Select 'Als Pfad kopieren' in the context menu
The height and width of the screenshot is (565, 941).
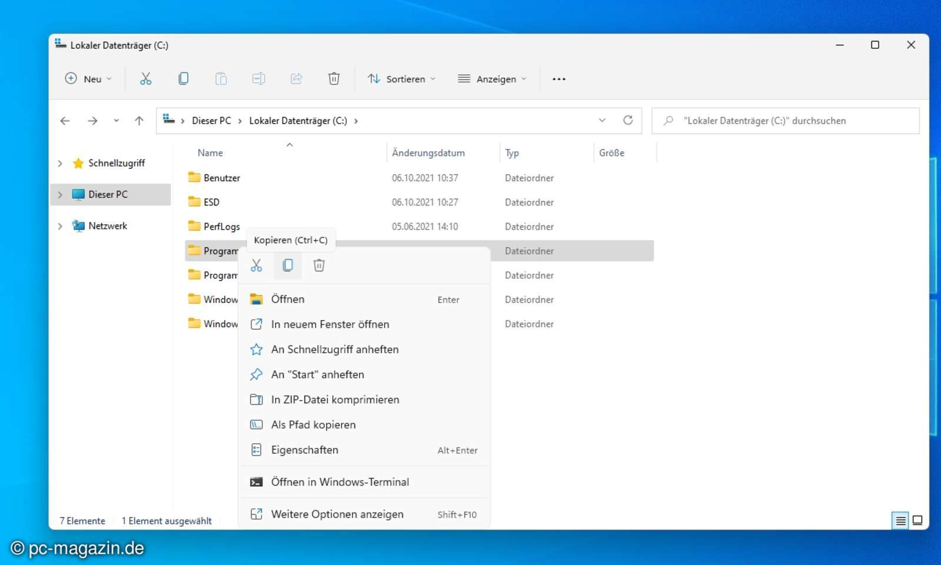tap(313, 424)
